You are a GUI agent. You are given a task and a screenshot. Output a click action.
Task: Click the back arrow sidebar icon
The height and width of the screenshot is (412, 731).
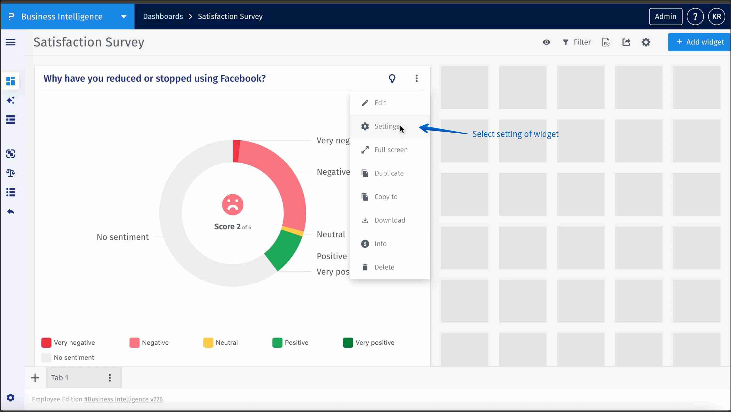pyautogui.click(x=11, y=211)
